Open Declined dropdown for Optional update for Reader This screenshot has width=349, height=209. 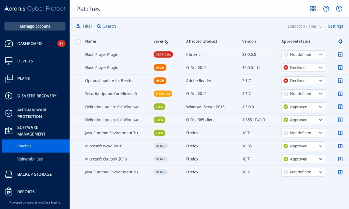pos(303,81)
